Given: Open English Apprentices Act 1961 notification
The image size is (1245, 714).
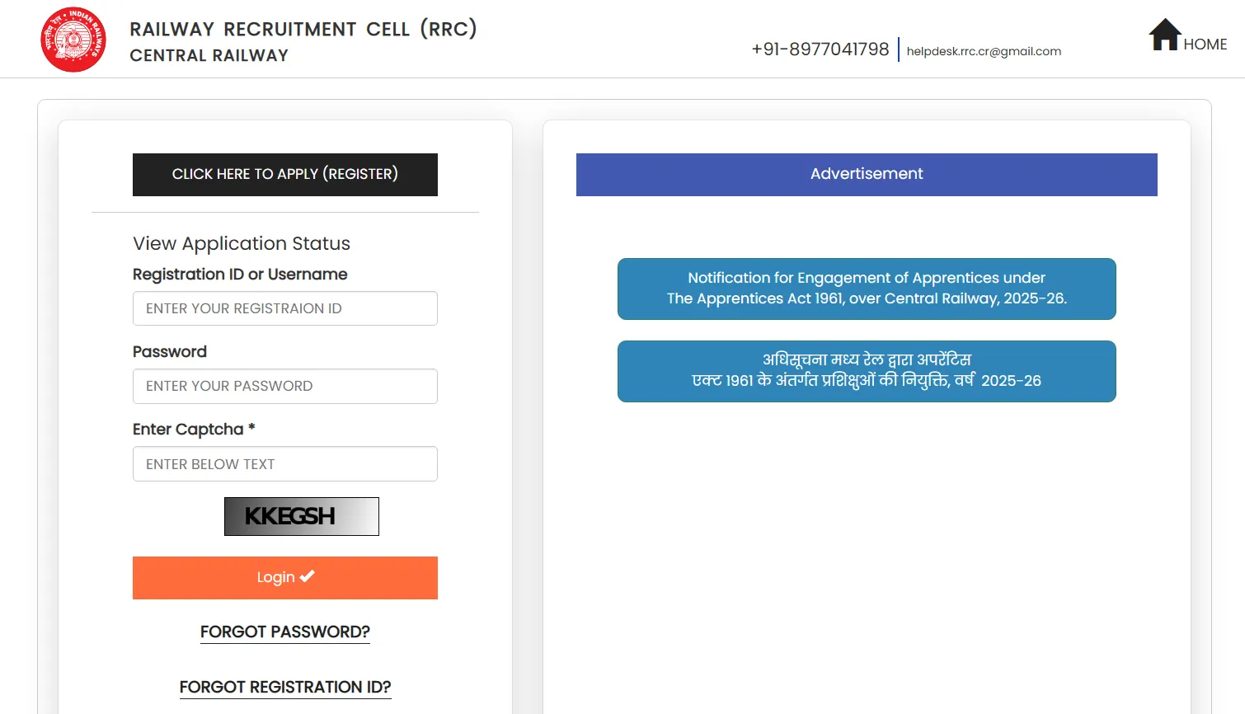Looking at the screenshot, I should coord(867,289).
